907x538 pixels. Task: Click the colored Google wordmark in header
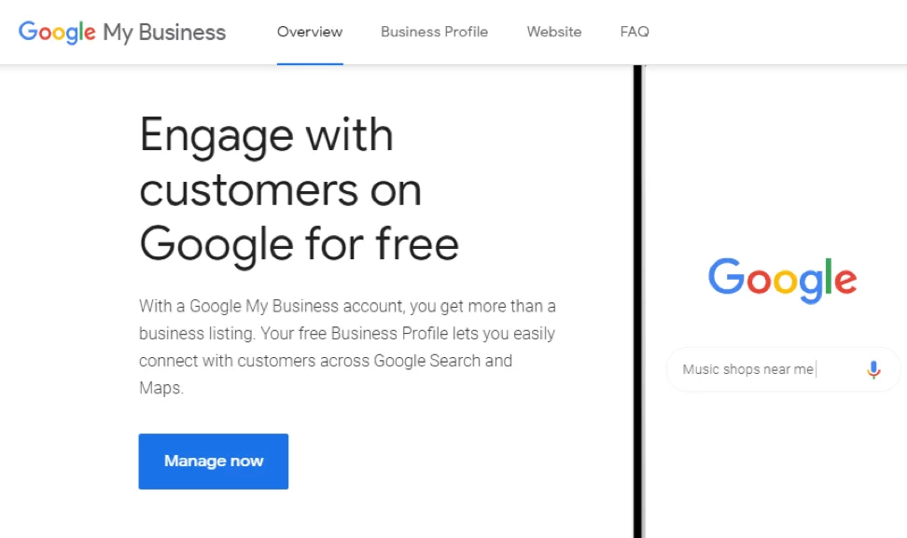click(57, 32)
